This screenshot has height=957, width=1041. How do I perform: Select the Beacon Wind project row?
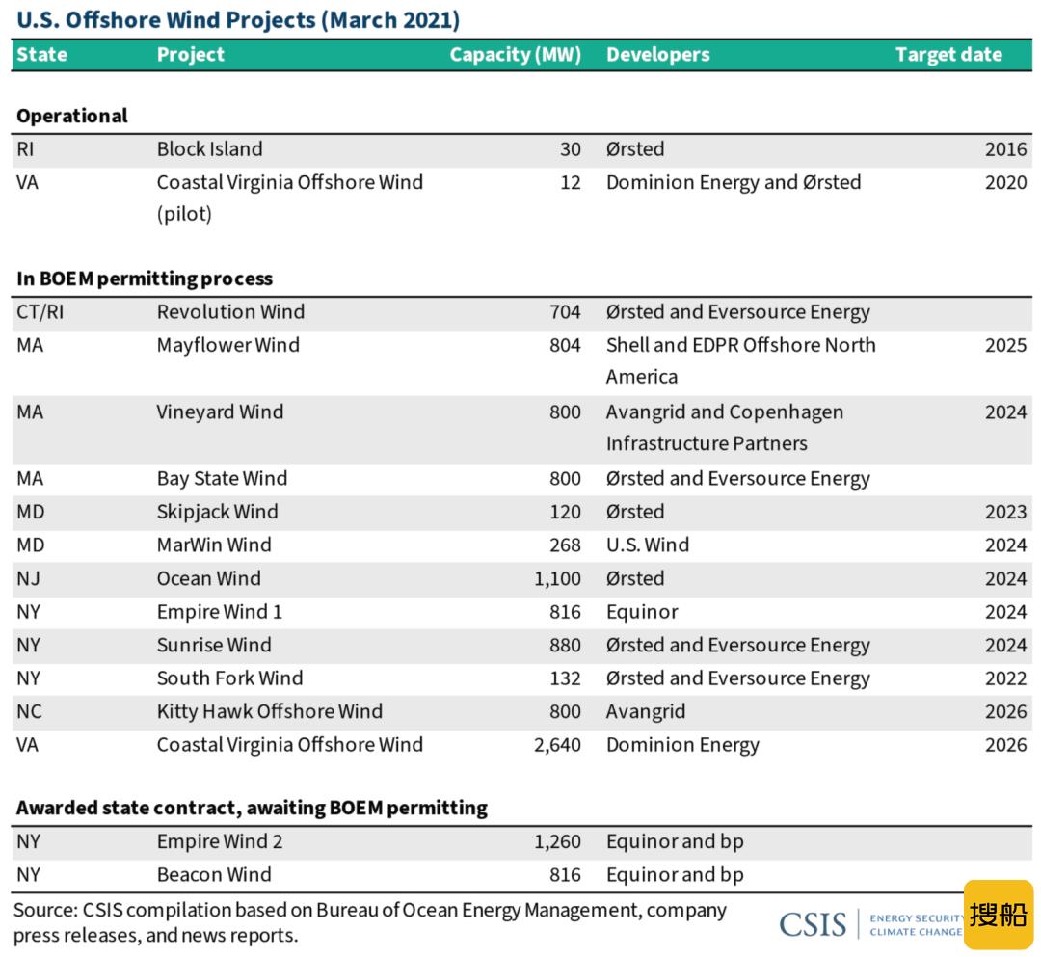[521, 875]
